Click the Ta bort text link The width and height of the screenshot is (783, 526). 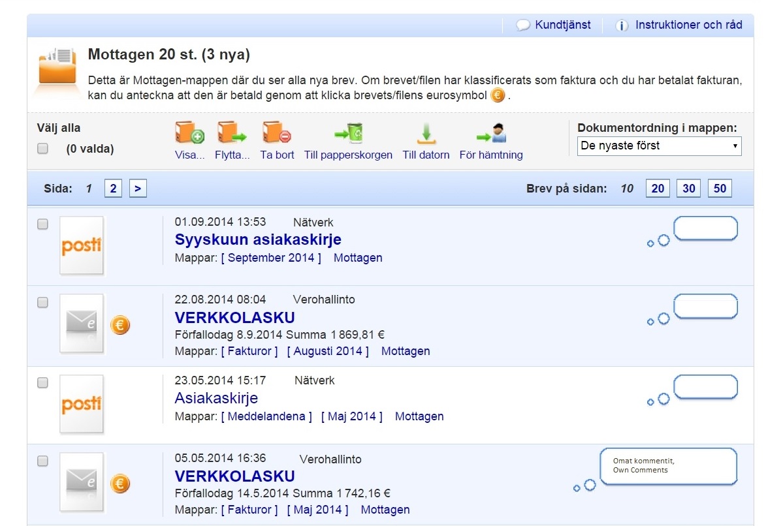(x=277, y=155)
